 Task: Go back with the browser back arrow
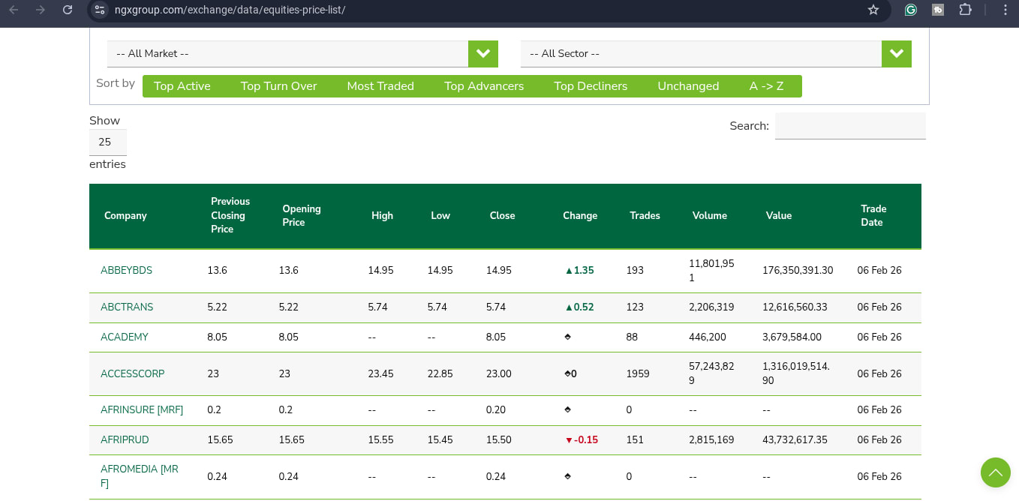(14, 10)
